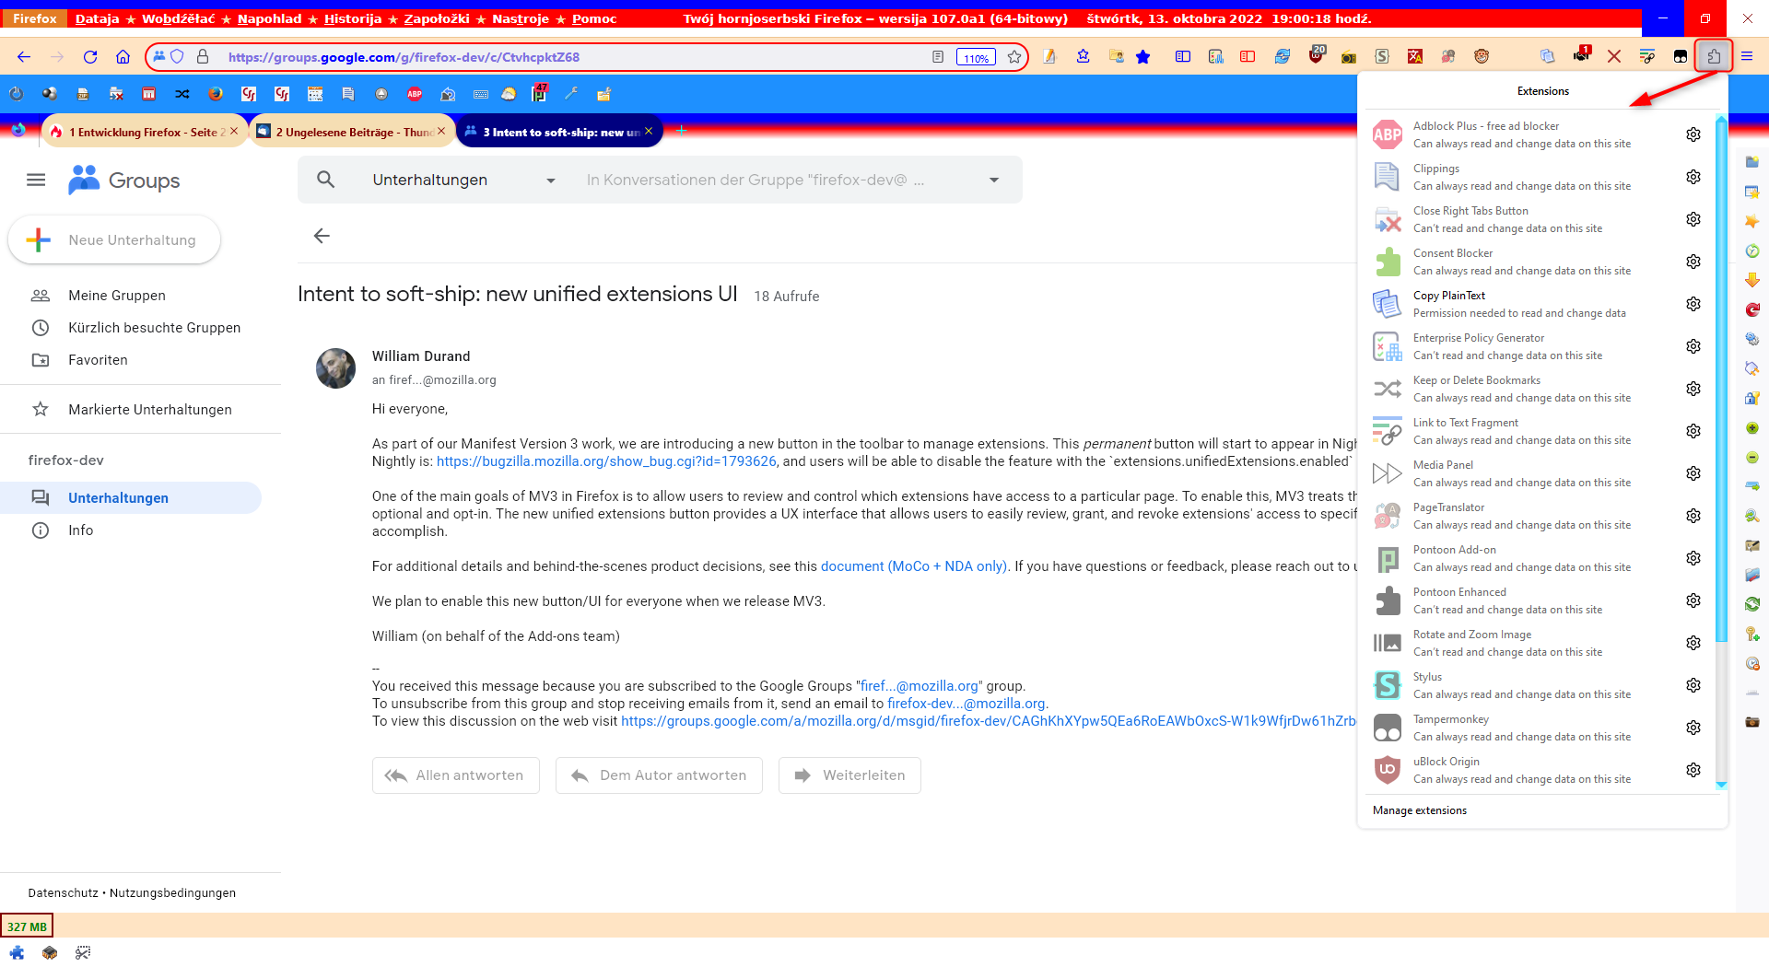This screenshot has width=1769, height=967.
Task: Open settings gear for Media Panel extension
Action: (x=1693, y=473)
